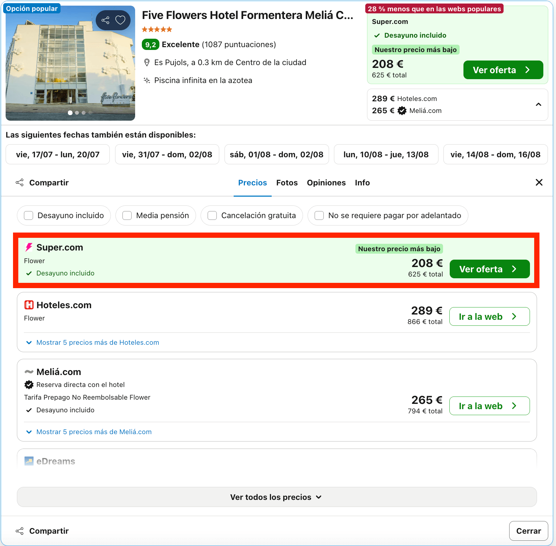The height and width of the screenshot is (546, 556).
Task: Click the share icon on hotel photo
Action: point(105,20)
